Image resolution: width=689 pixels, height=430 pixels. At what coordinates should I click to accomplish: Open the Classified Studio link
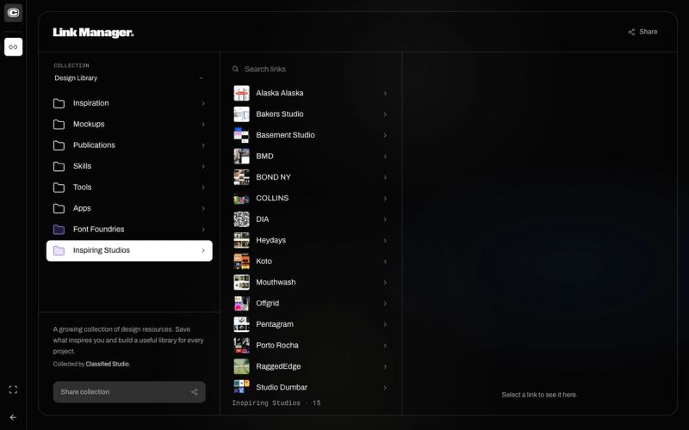(108, 364)
